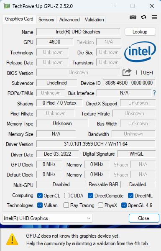Toggle the UEFI checkbox
The width and height of the screenshot is (161, 251).
tap(139, 73)
